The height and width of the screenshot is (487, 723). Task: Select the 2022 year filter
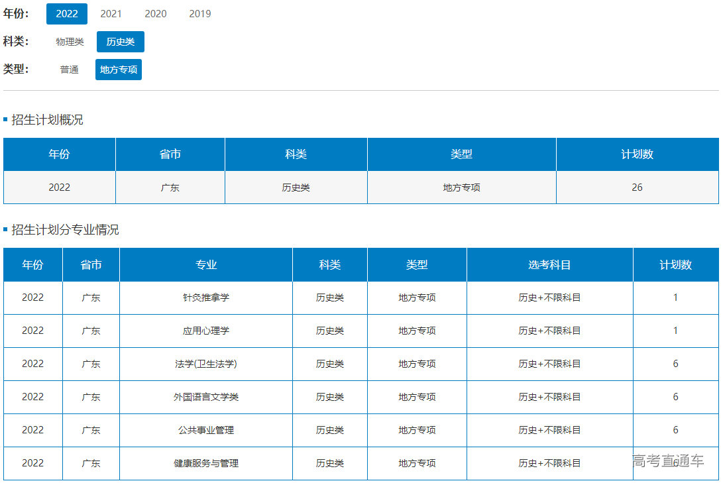66,14
